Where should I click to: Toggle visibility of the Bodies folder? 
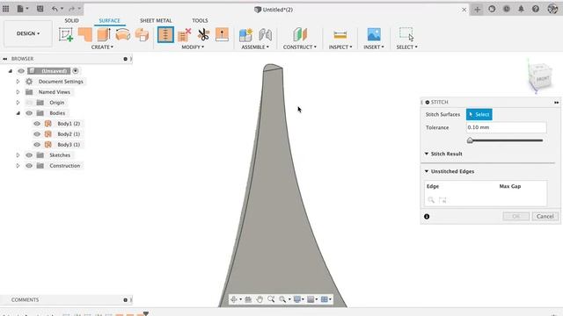click(29, 113)
